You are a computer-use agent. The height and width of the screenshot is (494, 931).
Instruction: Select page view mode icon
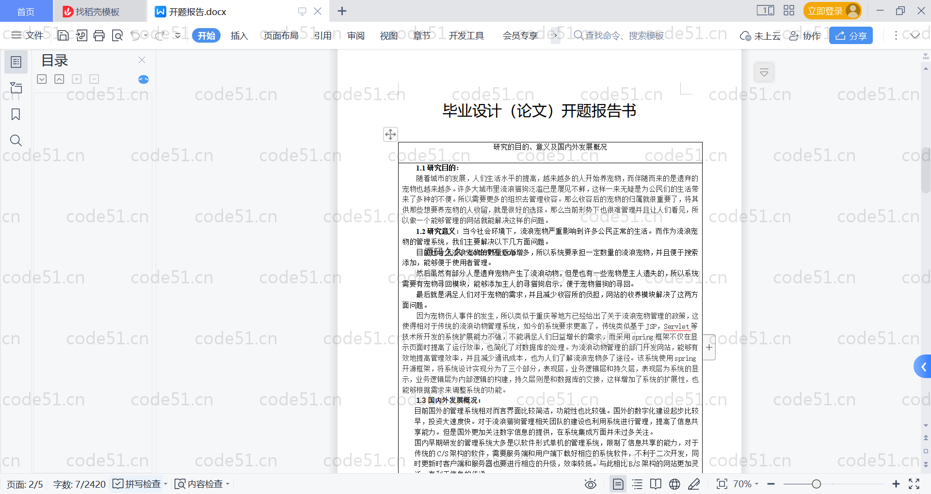[x=618, y=484]
